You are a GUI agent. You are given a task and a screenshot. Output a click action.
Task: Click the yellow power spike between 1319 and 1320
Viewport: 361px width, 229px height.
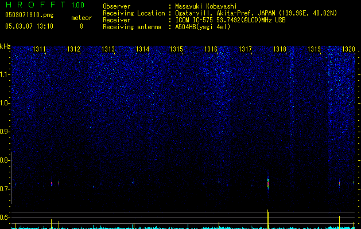(x=339, y=222)
